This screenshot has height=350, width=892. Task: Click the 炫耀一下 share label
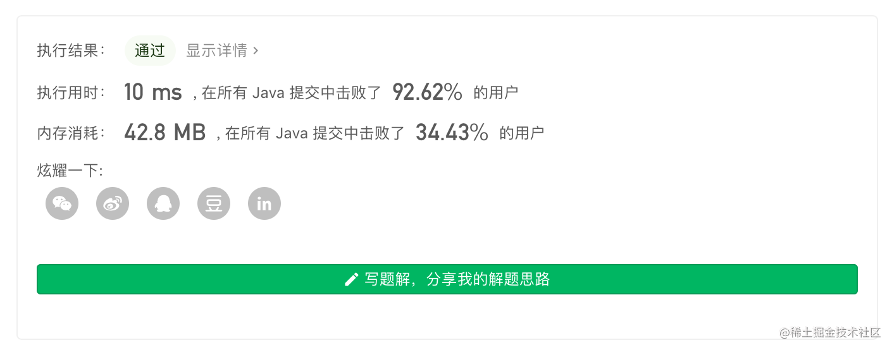tap(70, 171)
